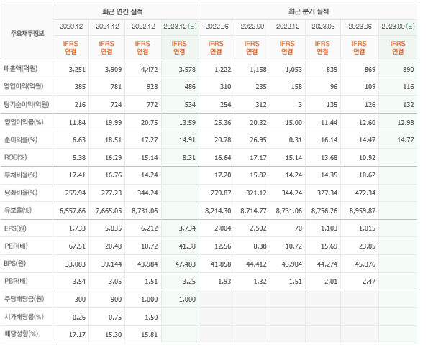Select the 주당배당금(원) row label
The image size is (428, 347).
click(24, 299)
